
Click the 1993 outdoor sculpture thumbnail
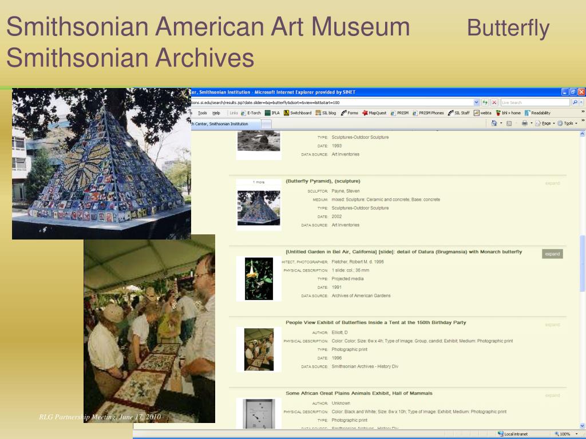[259, 141]
